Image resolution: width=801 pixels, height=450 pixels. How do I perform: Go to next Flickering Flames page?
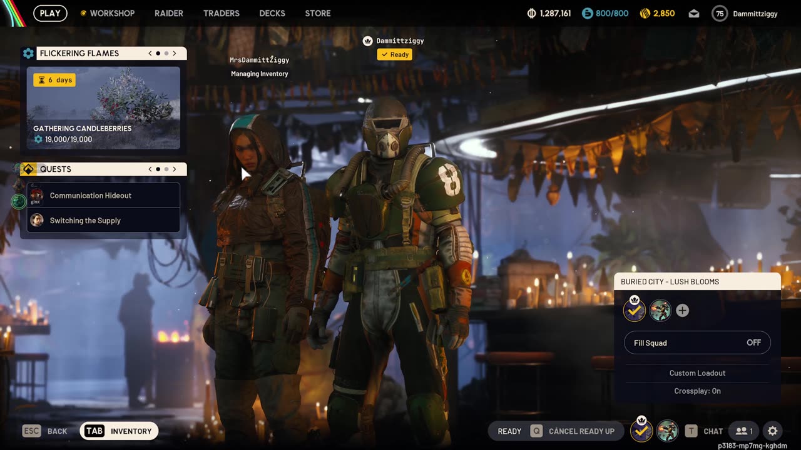(175, 53)
